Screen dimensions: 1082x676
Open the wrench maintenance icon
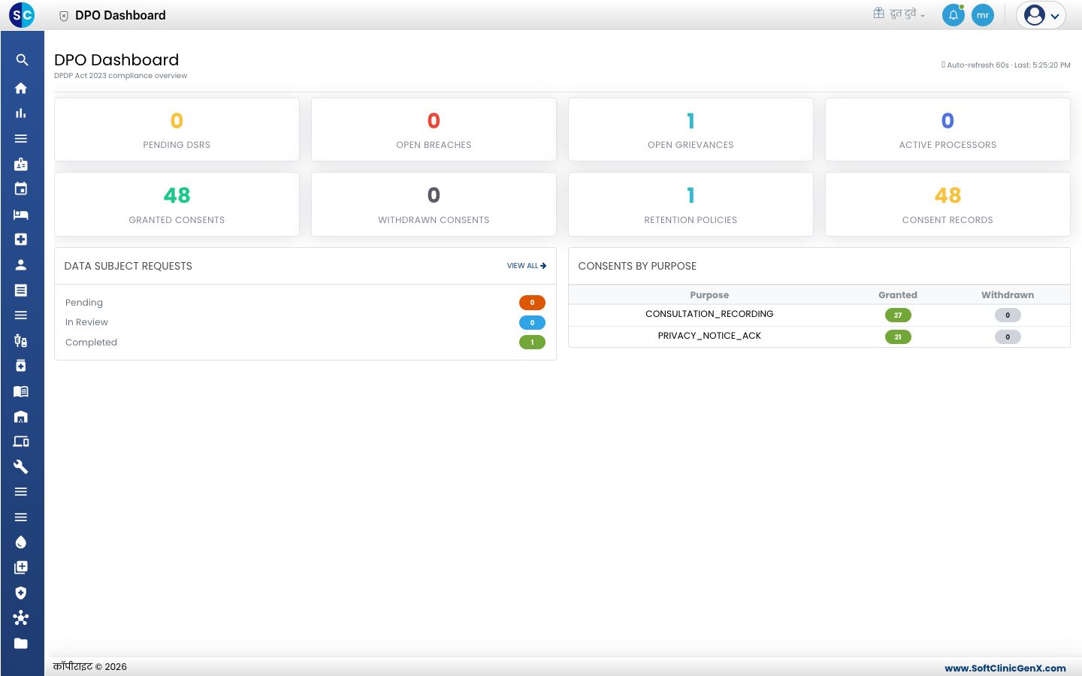[x=21, y=466]
